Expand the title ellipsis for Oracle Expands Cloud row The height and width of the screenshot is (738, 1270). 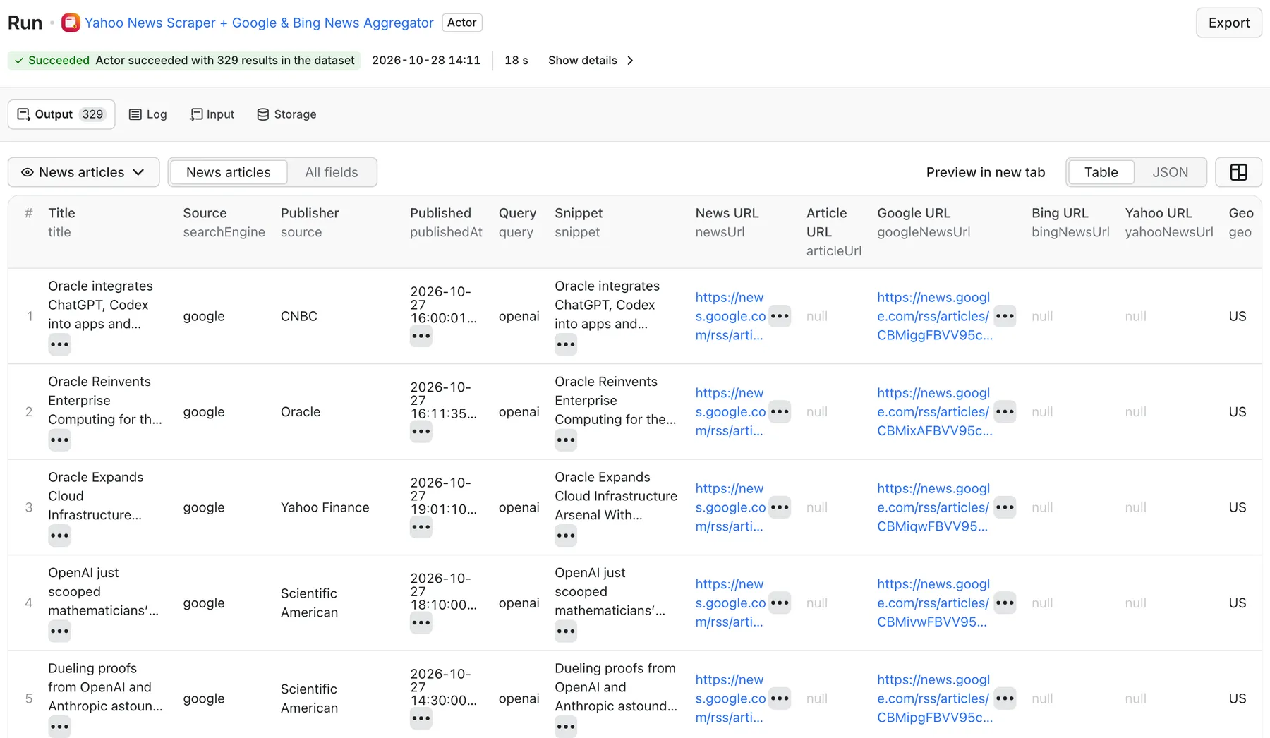tap(59, 536)
